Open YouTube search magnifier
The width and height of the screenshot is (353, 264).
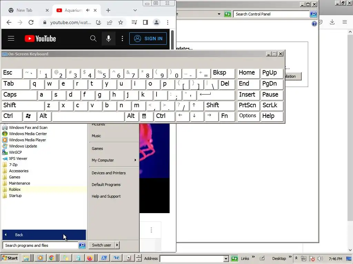click(x=93, y=38)
